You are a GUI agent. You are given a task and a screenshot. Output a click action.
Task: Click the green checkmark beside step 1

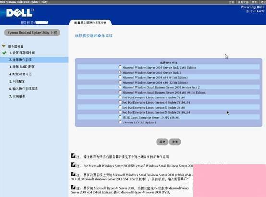[x=5, y=53]
